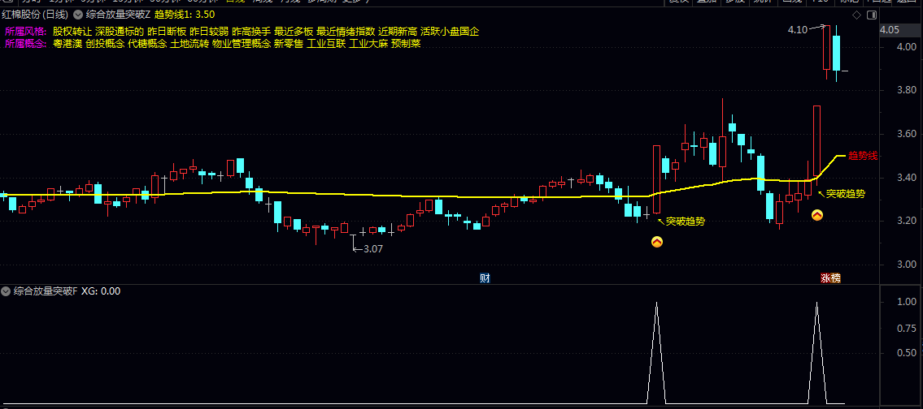Click the 突破趋势 label near the latest signal
923x409 pixels.
(x=845, y=193)
